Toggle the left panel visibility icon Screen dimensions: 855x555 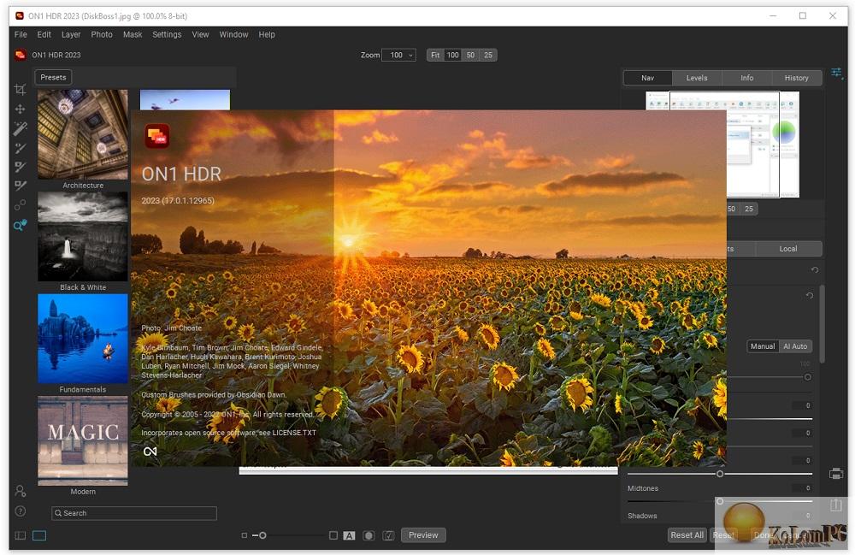21,535
